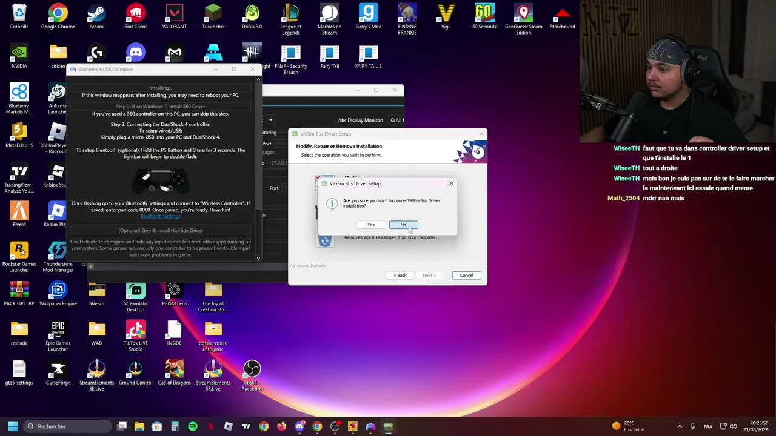Open Firefox from the taskbar

[281, 426]
